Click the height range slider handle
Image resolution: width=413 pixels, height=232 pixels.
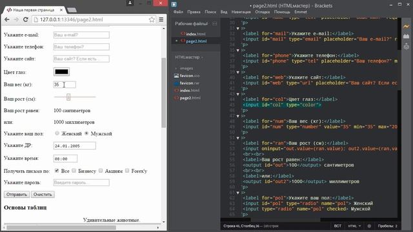68,97
